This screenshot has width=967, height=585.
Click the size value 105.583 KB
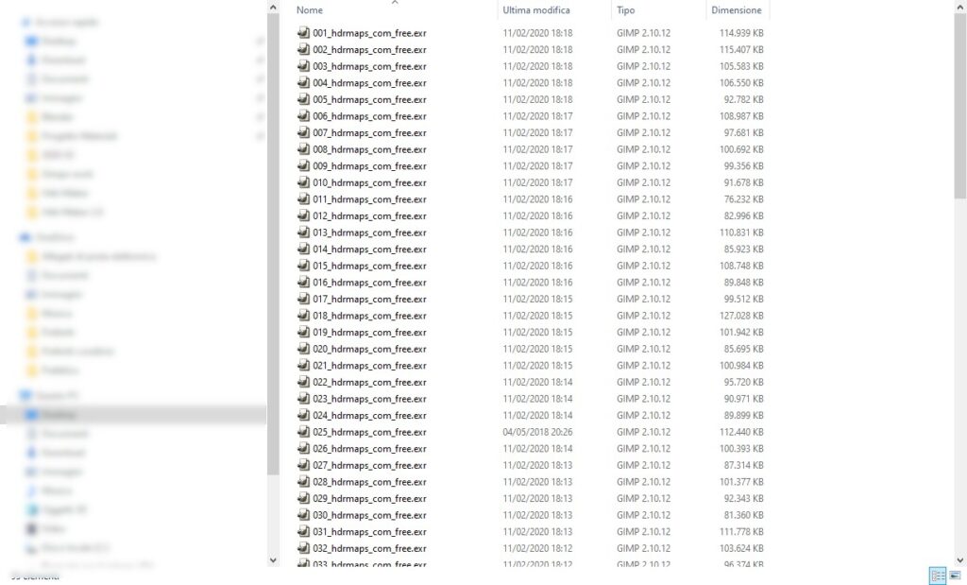(741, 66)
